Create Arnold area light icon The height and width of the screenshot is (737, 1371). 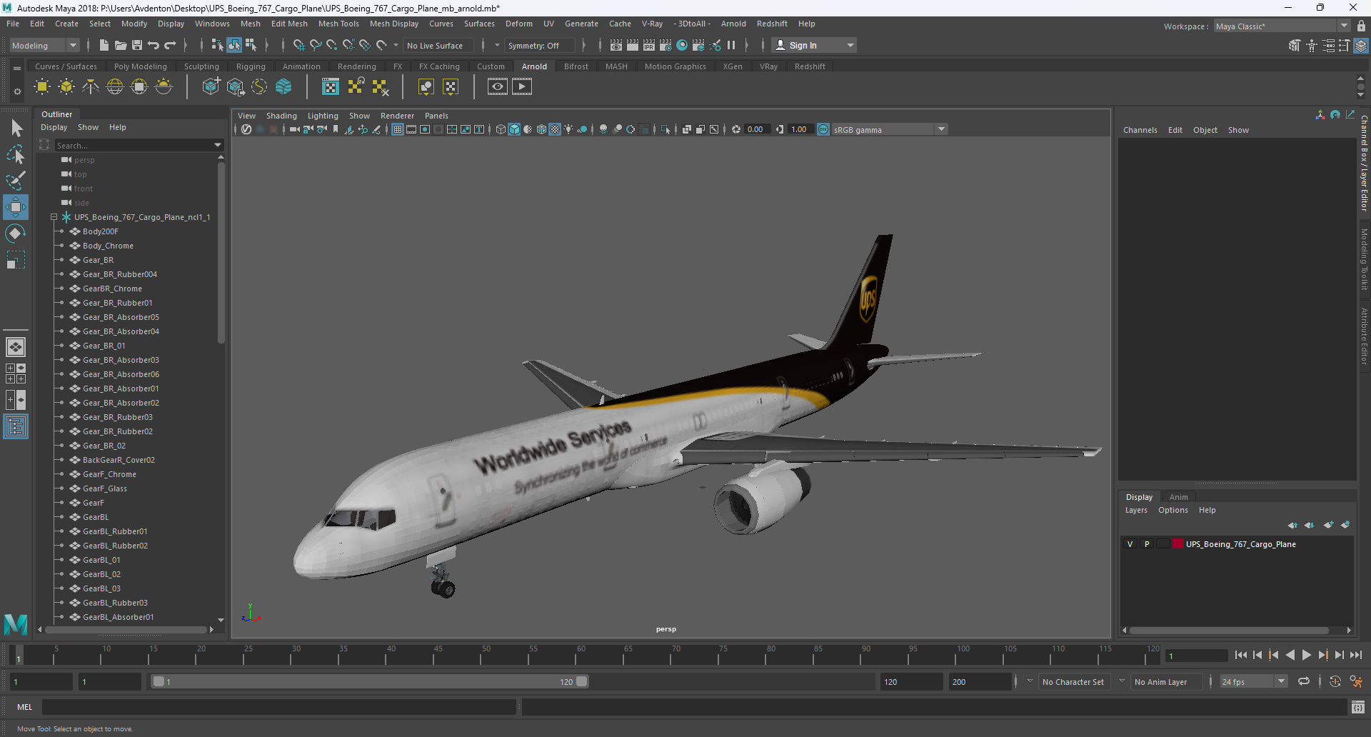42,87
